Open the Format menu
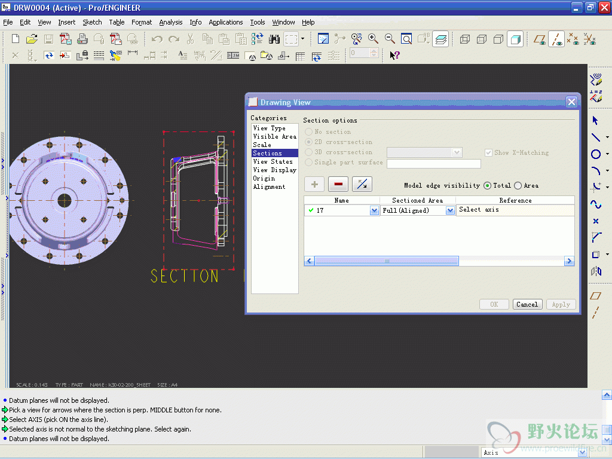The width and height of the screenshot is (612, 459). [142, 22]
